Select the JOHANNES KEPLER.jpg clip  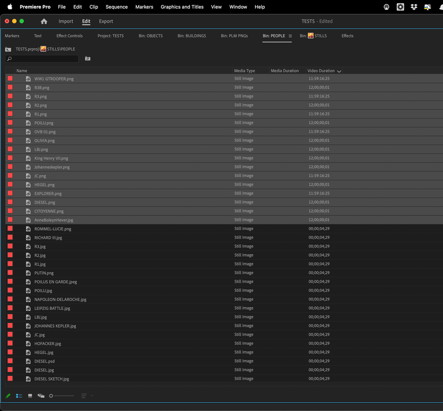[x=55, y=326]
